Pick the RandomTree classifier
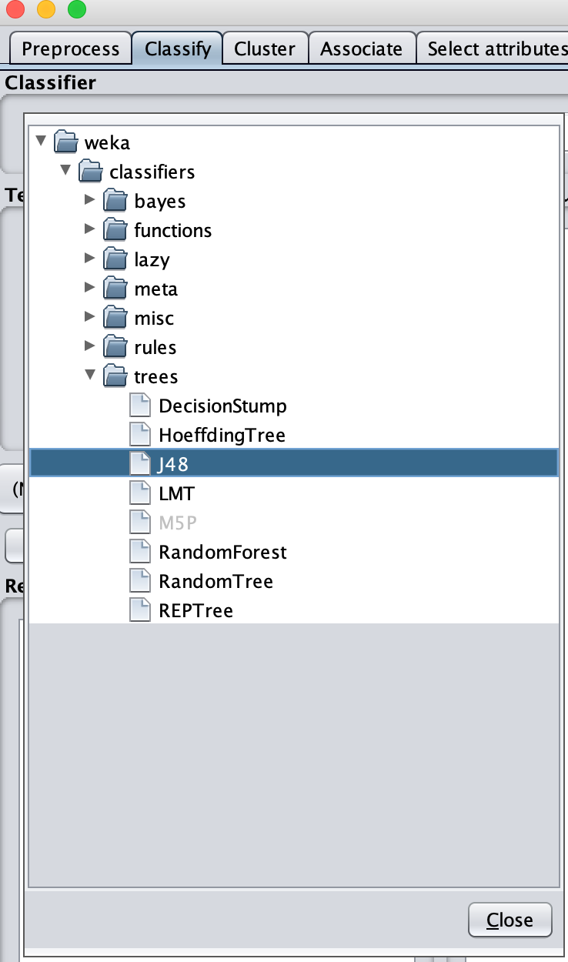Screen dimensions: 568x962 pyautogui.click(x=216, y=582)
